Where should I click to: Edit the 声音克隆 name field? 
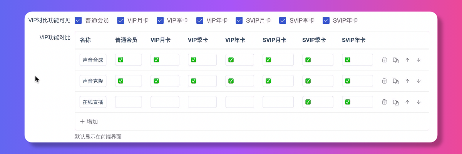click(x=93, y=81)
